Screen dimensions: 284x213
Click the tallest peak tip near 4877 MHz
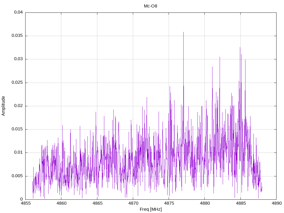tap(183, 32)
